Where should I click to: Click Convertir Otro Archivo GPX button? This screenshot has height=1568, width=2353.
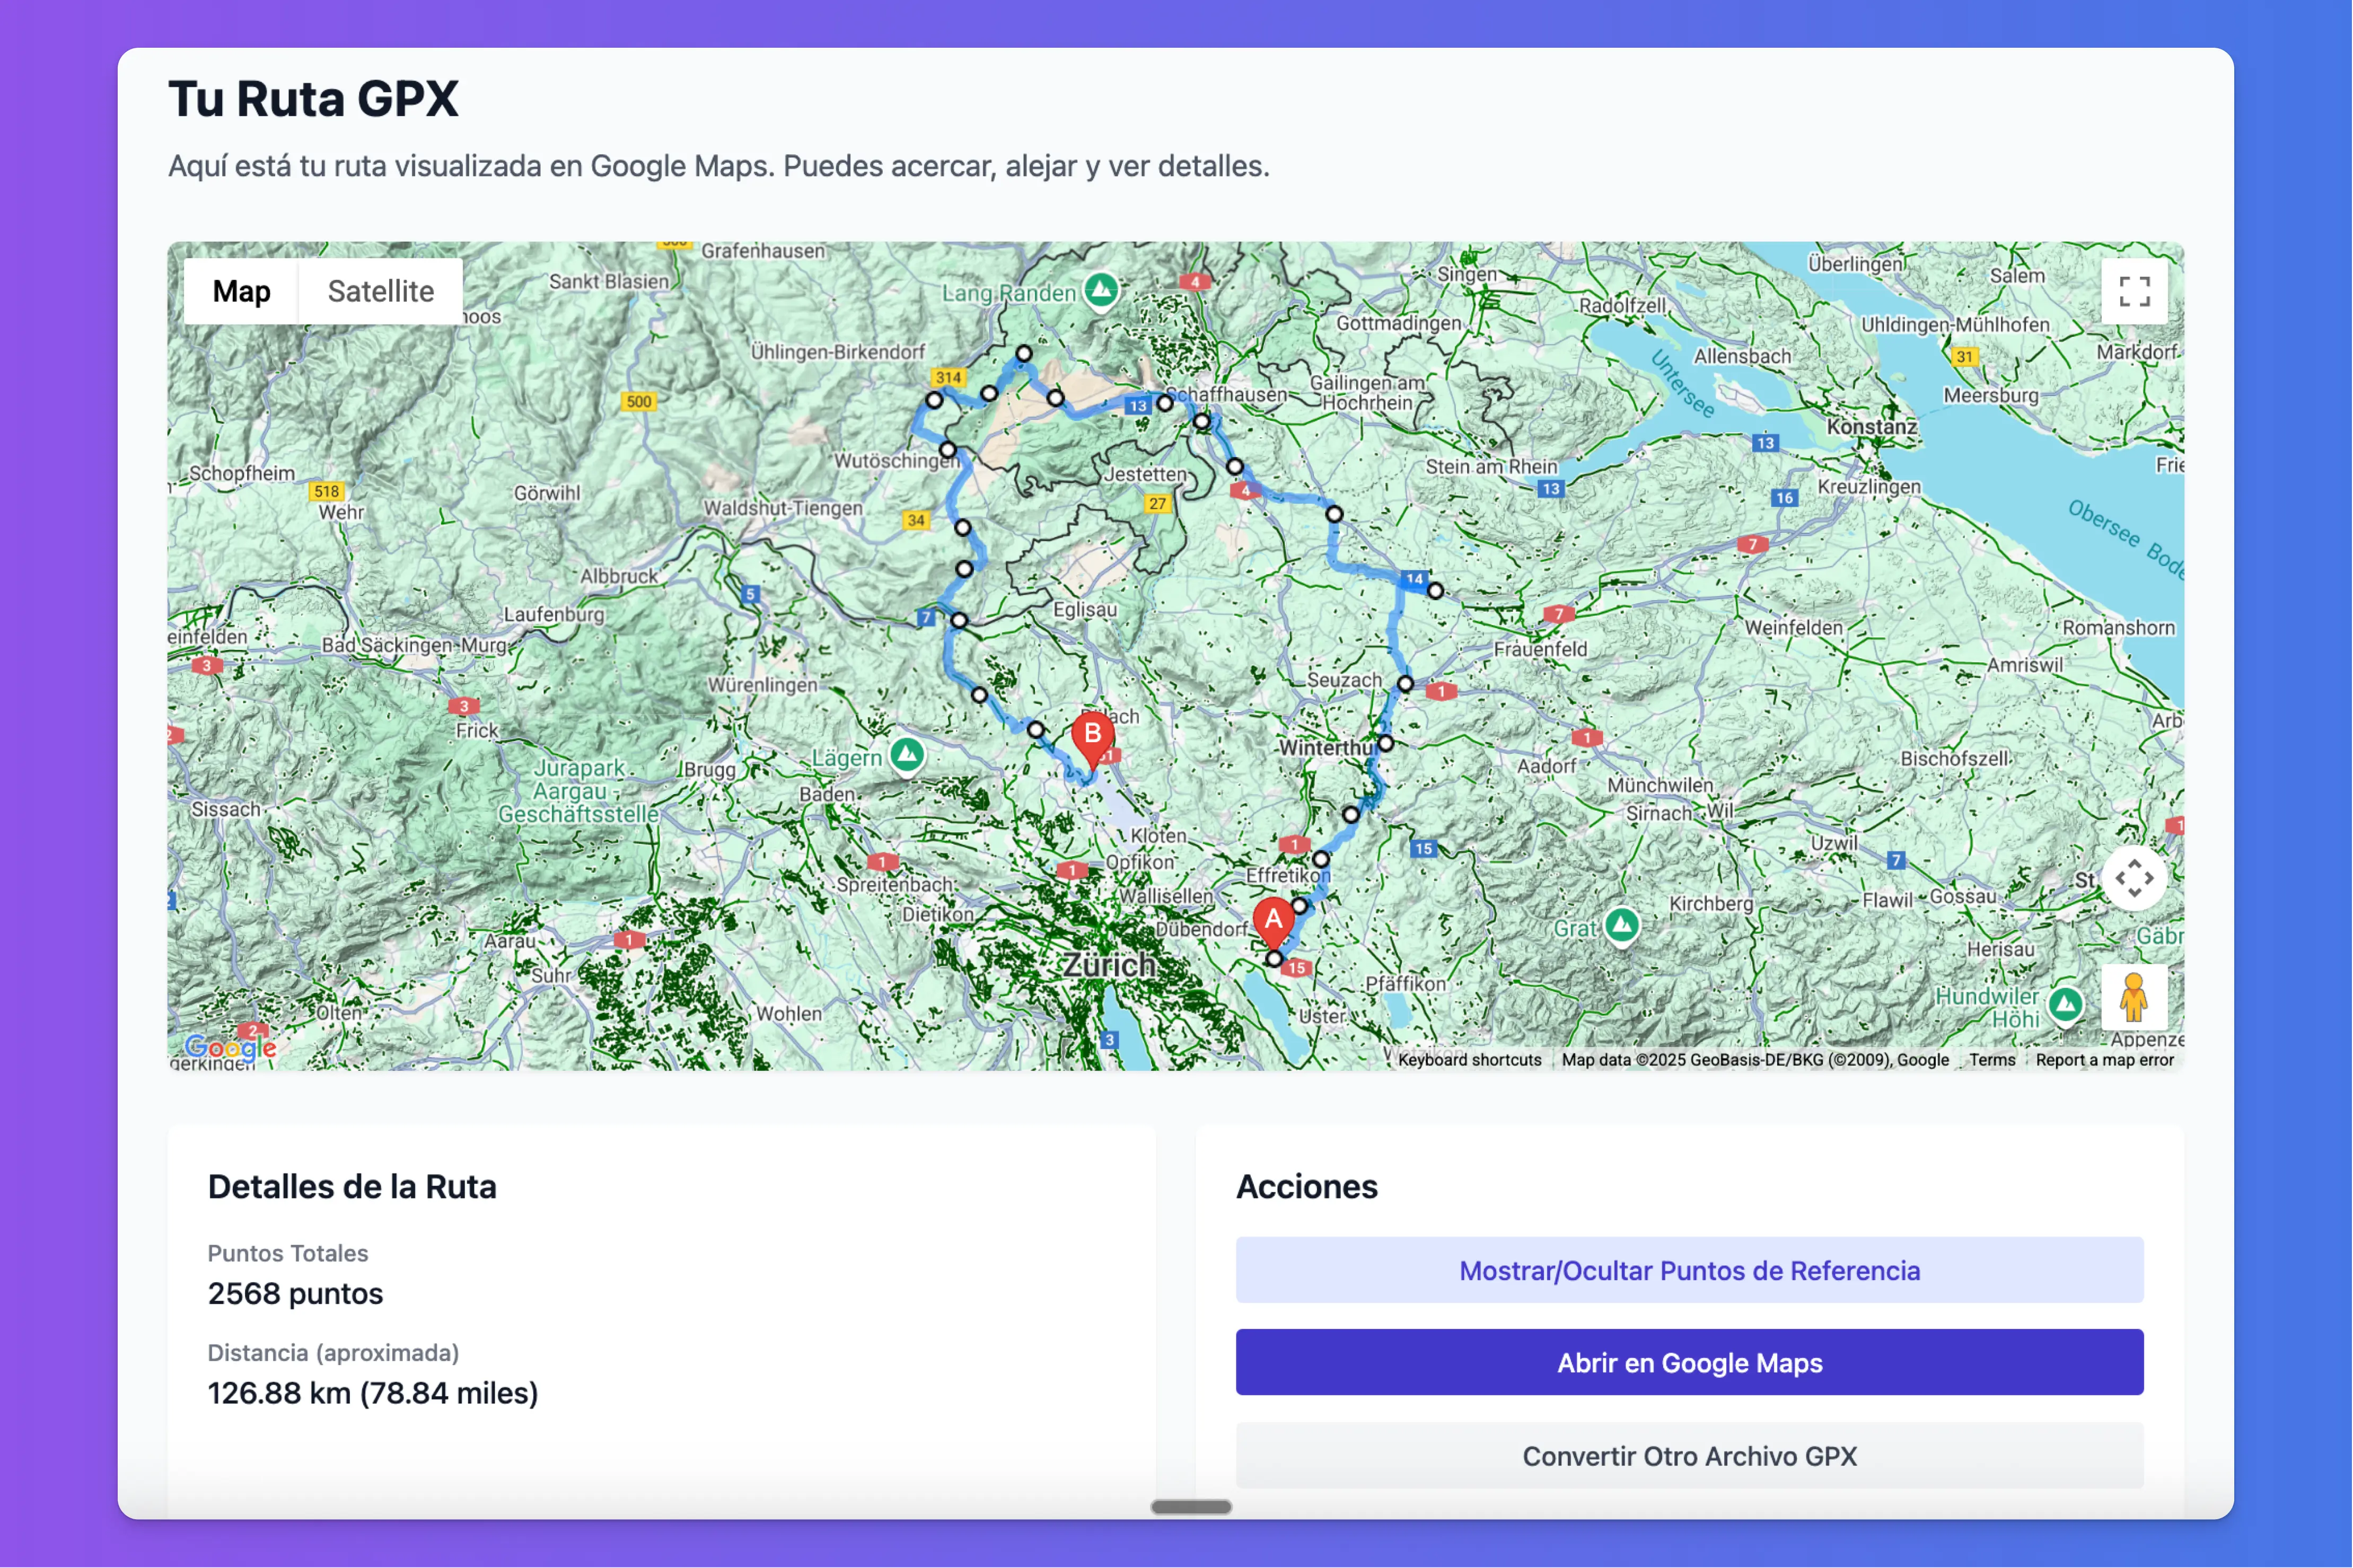click(1689, 1455)
